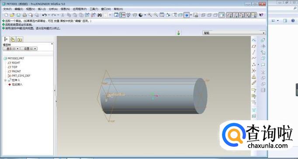298x159 pixels.
Task: Click the undo arrow icon
Action: coord(44,15)
